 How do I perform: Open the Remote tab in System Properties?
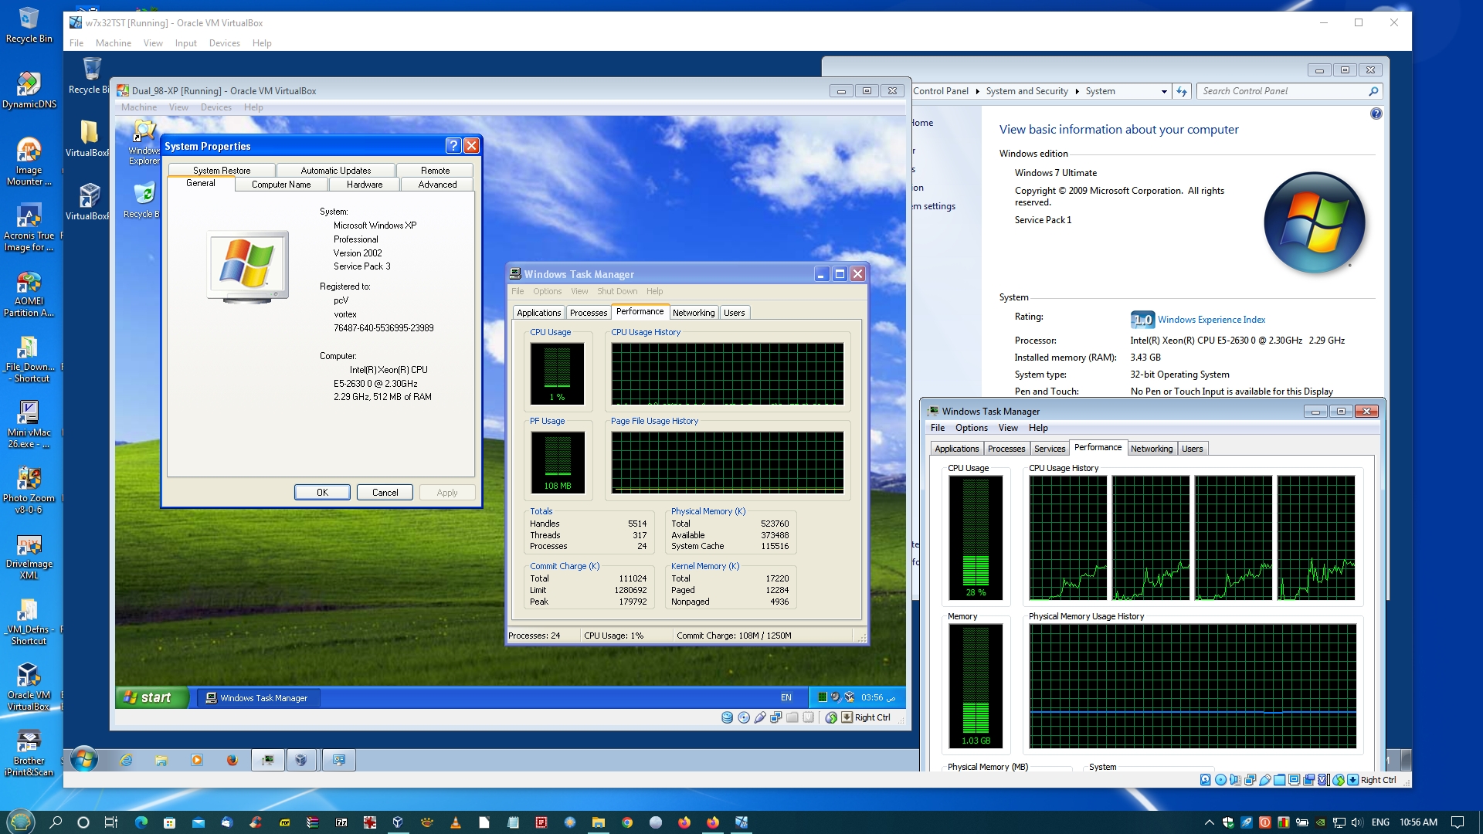point(436,171)
